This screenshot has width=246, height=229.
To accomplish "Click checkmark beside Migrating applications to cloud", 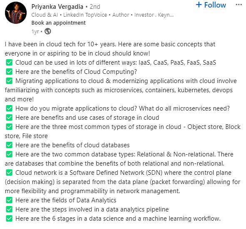I will (9, 81).
